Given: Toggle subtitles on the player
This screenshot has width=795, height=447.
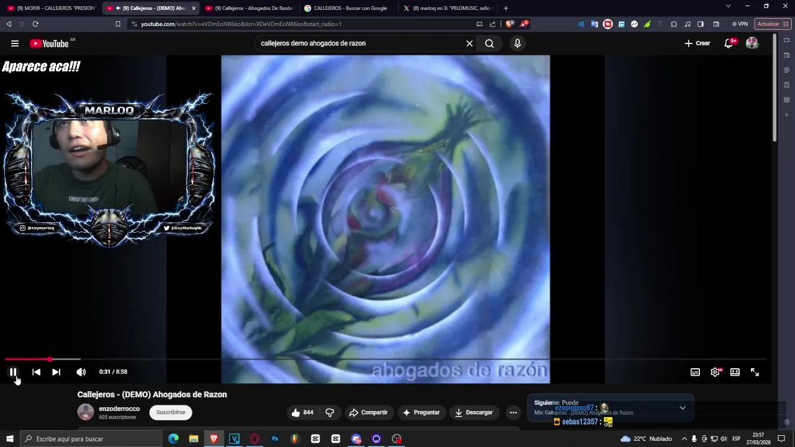Looking at the screenshot, I should point(695,372).
